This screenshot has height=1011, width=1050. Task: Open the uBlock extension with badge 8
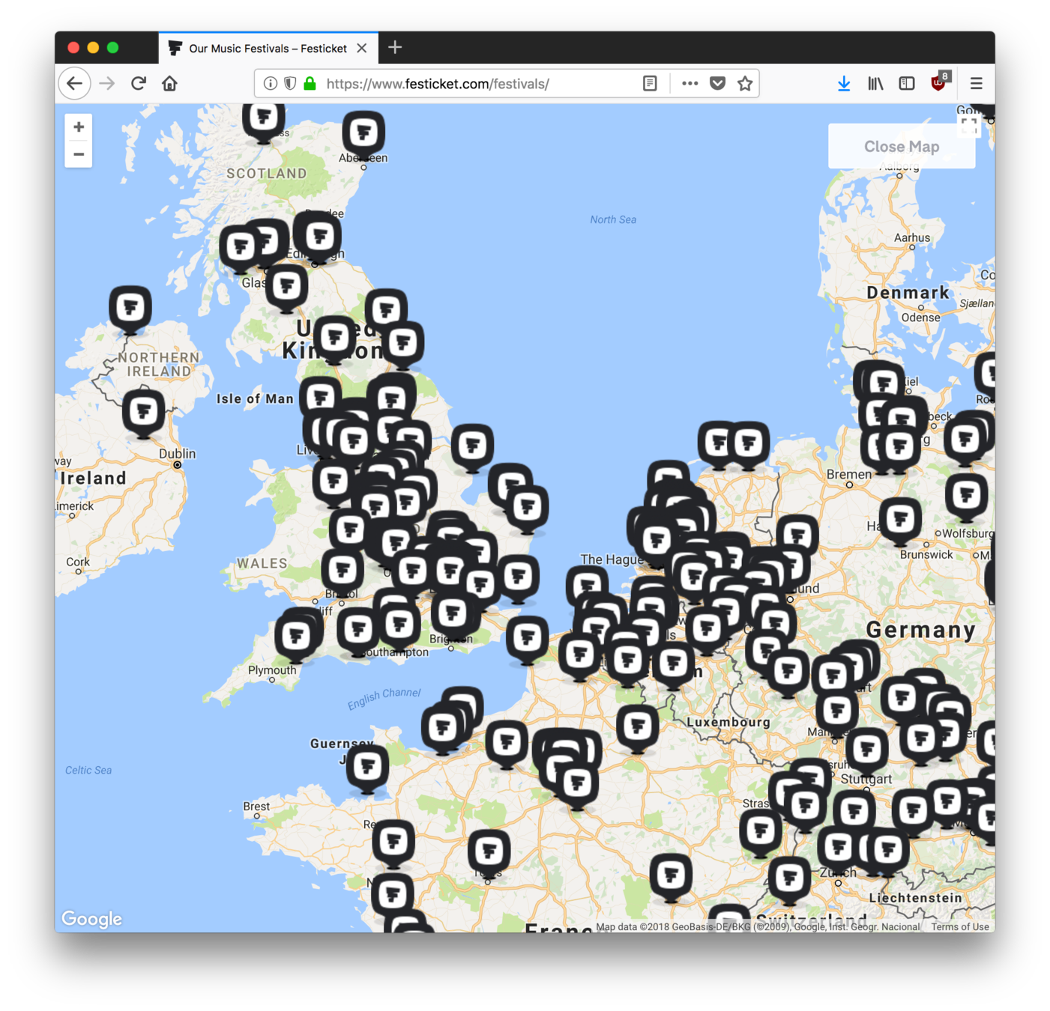tap(940, 82)
